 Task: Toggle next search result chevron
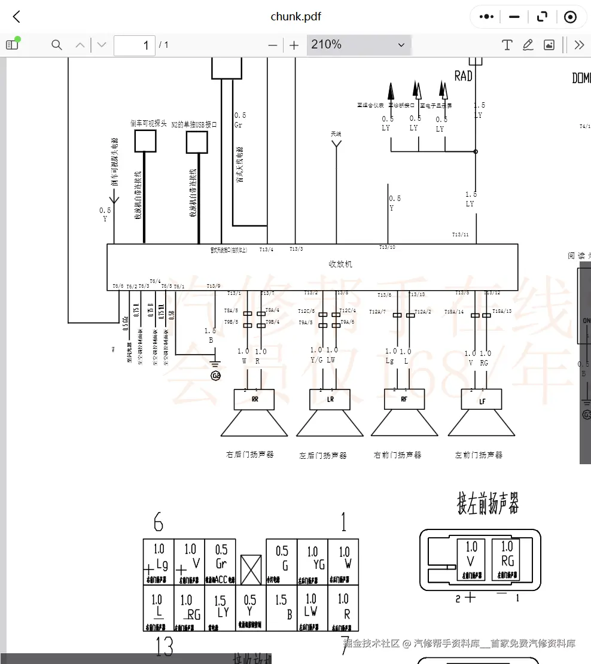tap(101, 44)
